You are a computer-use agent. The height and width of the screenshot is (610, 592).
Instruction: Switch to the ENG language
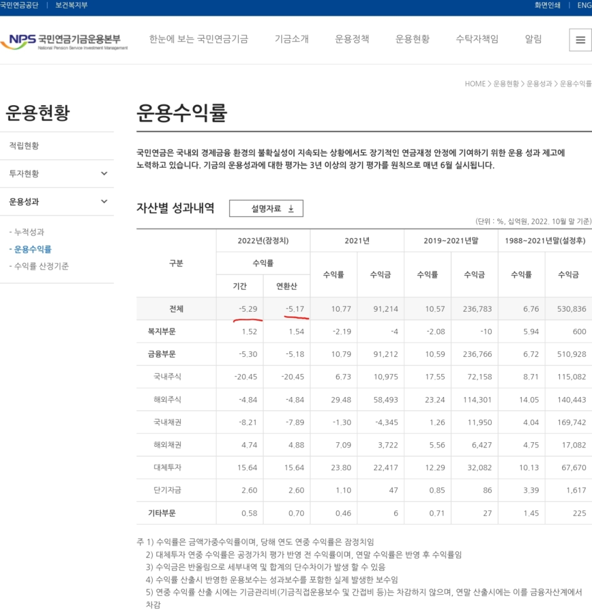[x=584, y=5]
